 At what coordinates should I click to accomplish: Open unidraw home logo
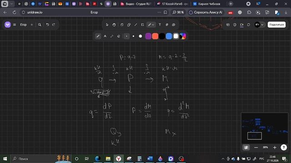(8, 24)
